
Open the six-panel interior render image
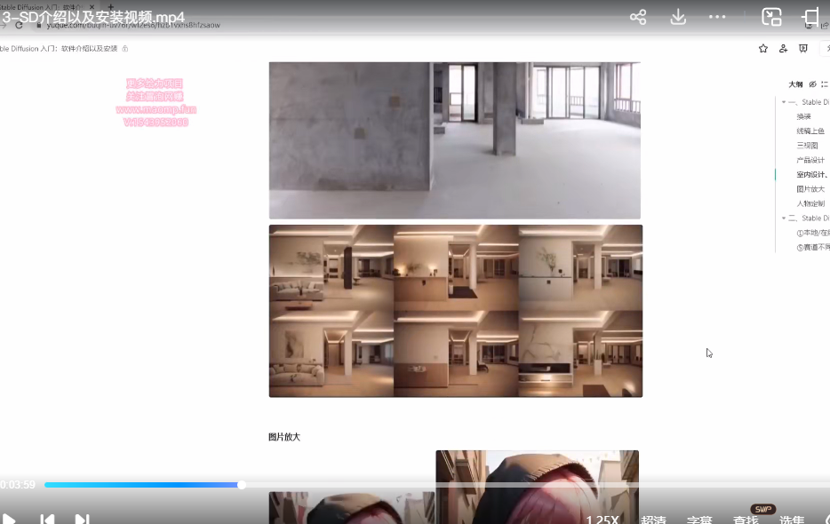point(456,311)
